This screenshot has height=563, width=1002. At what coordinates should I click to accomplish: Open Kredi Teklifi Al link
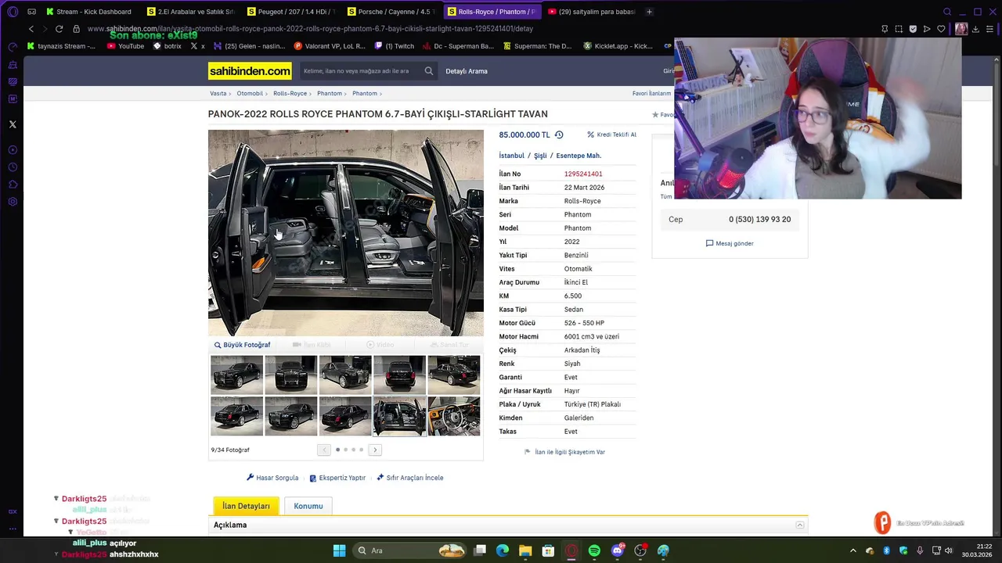612,134
